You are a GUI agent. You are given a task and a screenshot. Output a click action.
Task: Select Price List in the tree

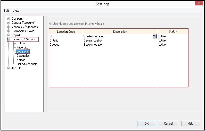click(22, 47)
